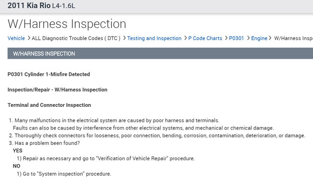
Task: Click the chevron right after Engine breadcrumb
Action: pos(270,38)
